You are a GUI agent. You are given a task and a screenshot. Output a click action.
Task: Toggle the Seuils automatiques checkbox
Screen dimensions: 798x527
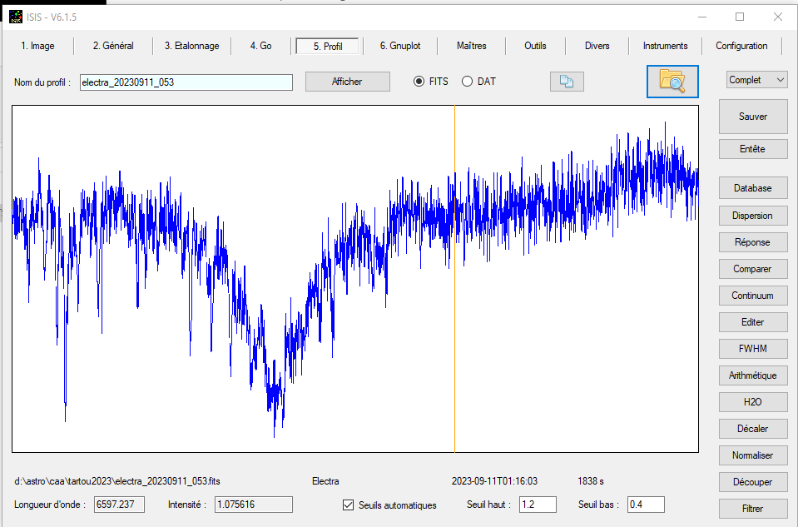(348, 505)
